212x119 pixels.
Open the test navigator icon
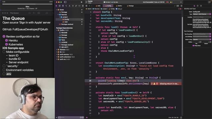click(x=73, y=6)
